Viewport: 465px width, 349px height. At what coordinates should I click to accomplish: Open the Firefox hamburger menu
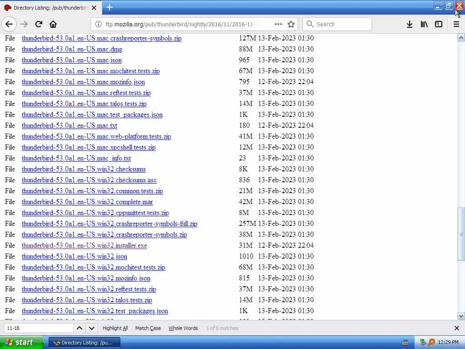[456, 24]
